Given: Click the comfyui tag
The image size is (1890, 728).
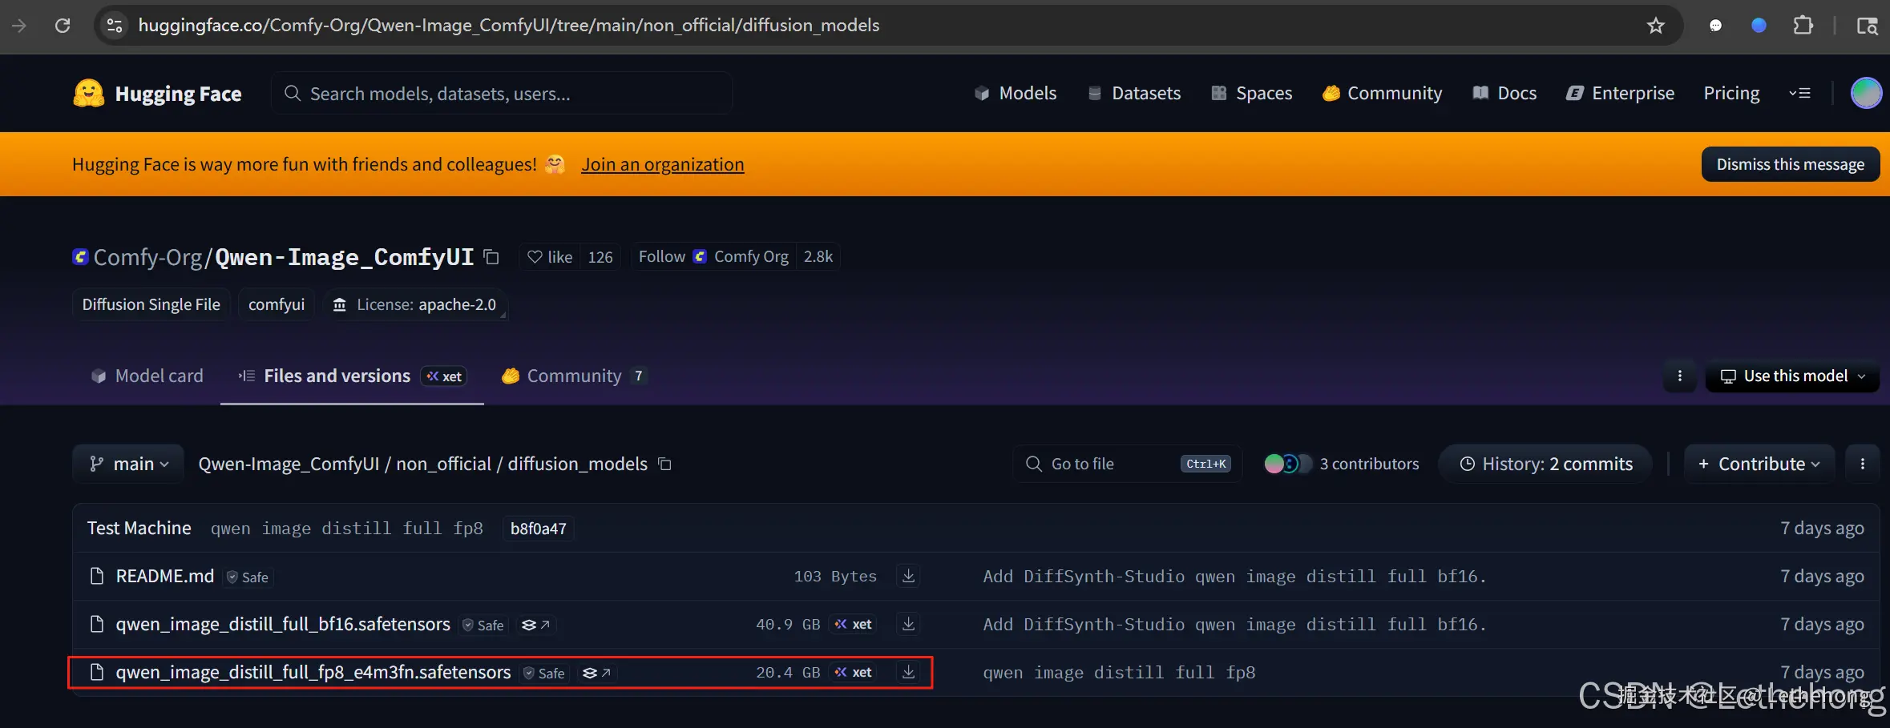Looking at the screenshot, I should (277, 304).
